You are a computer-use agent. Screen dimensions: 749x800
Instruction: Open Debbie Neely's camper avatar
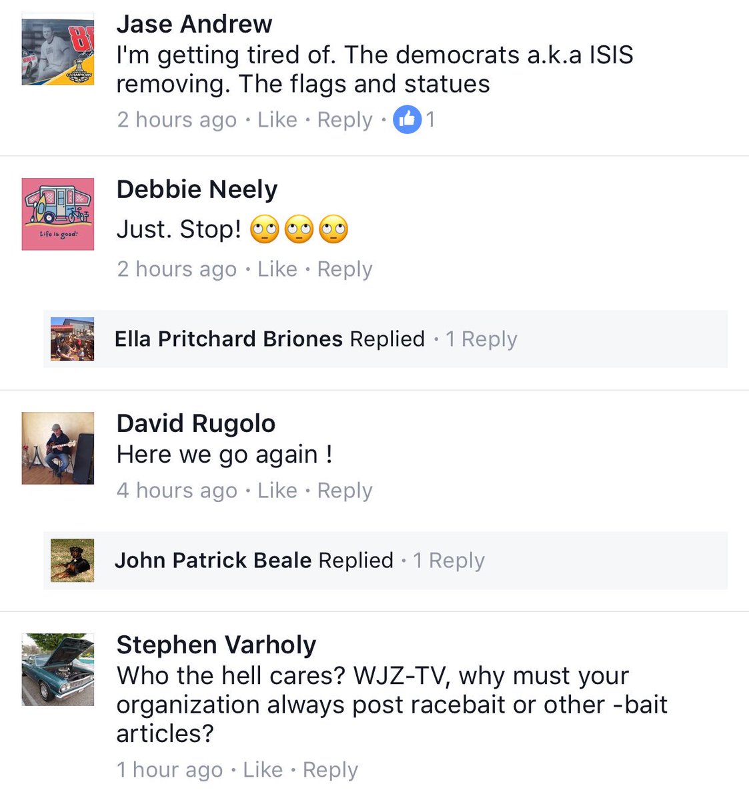click(x=58, y=214)
